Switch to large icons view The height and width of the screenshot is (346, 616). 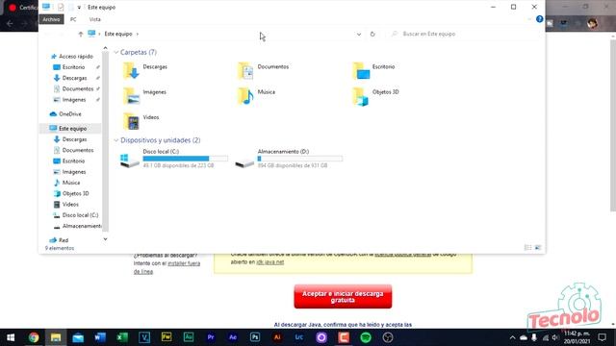538,248
